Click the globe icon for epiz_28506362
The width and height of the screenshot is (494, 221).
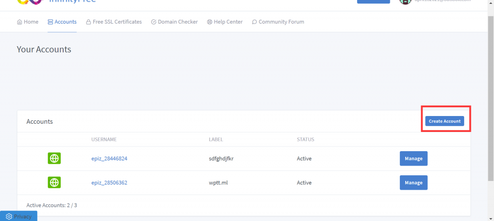pos(54,182)
